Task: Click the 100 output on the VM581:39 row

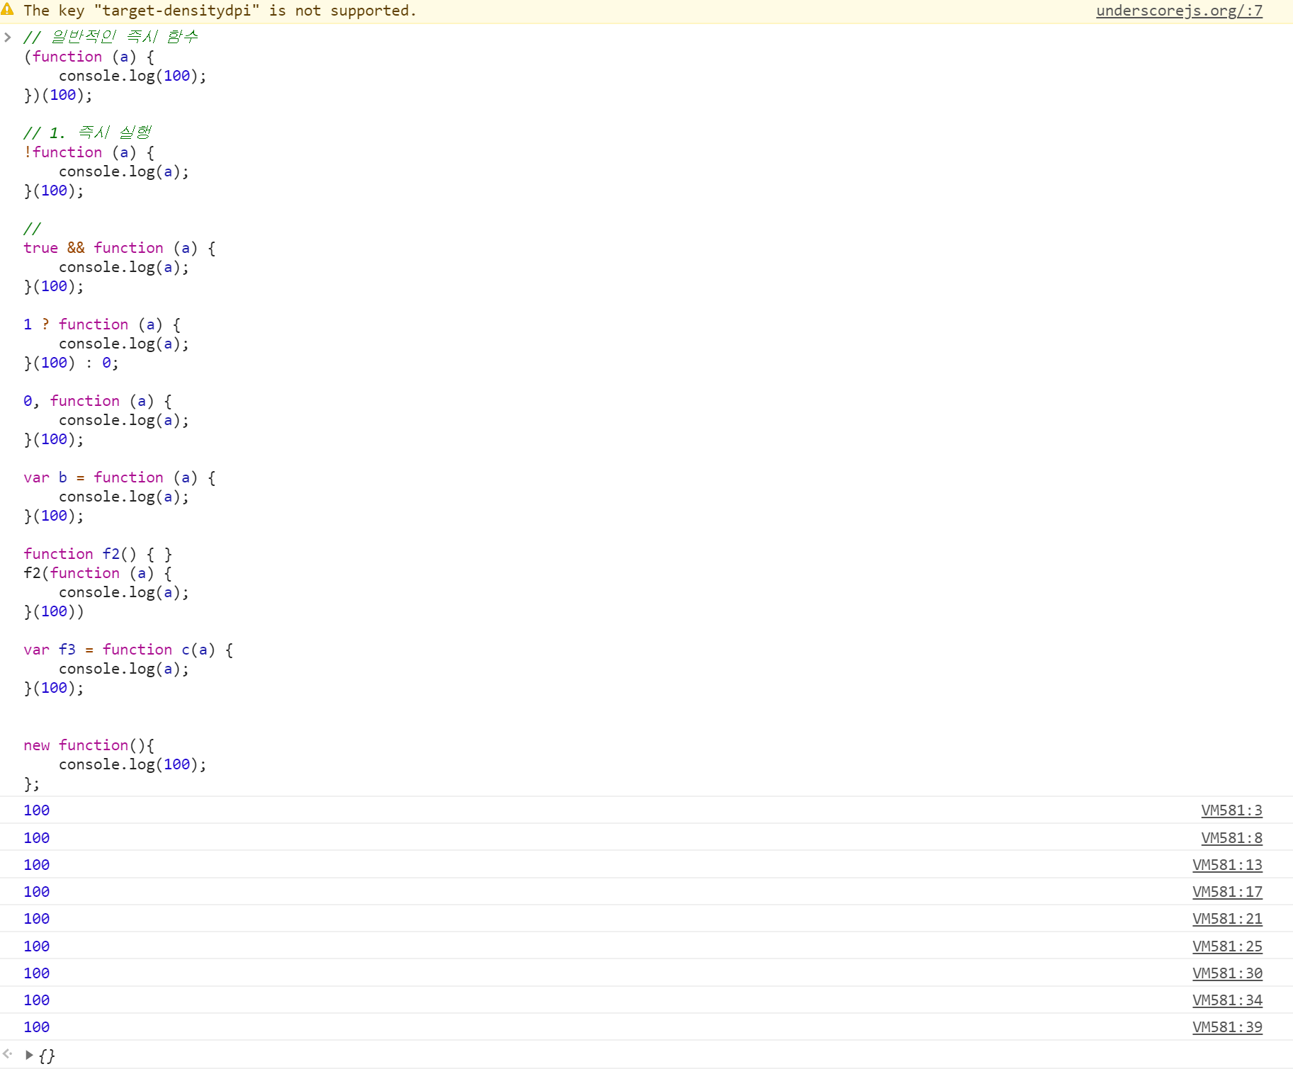Action: (x=37, y=1027)
